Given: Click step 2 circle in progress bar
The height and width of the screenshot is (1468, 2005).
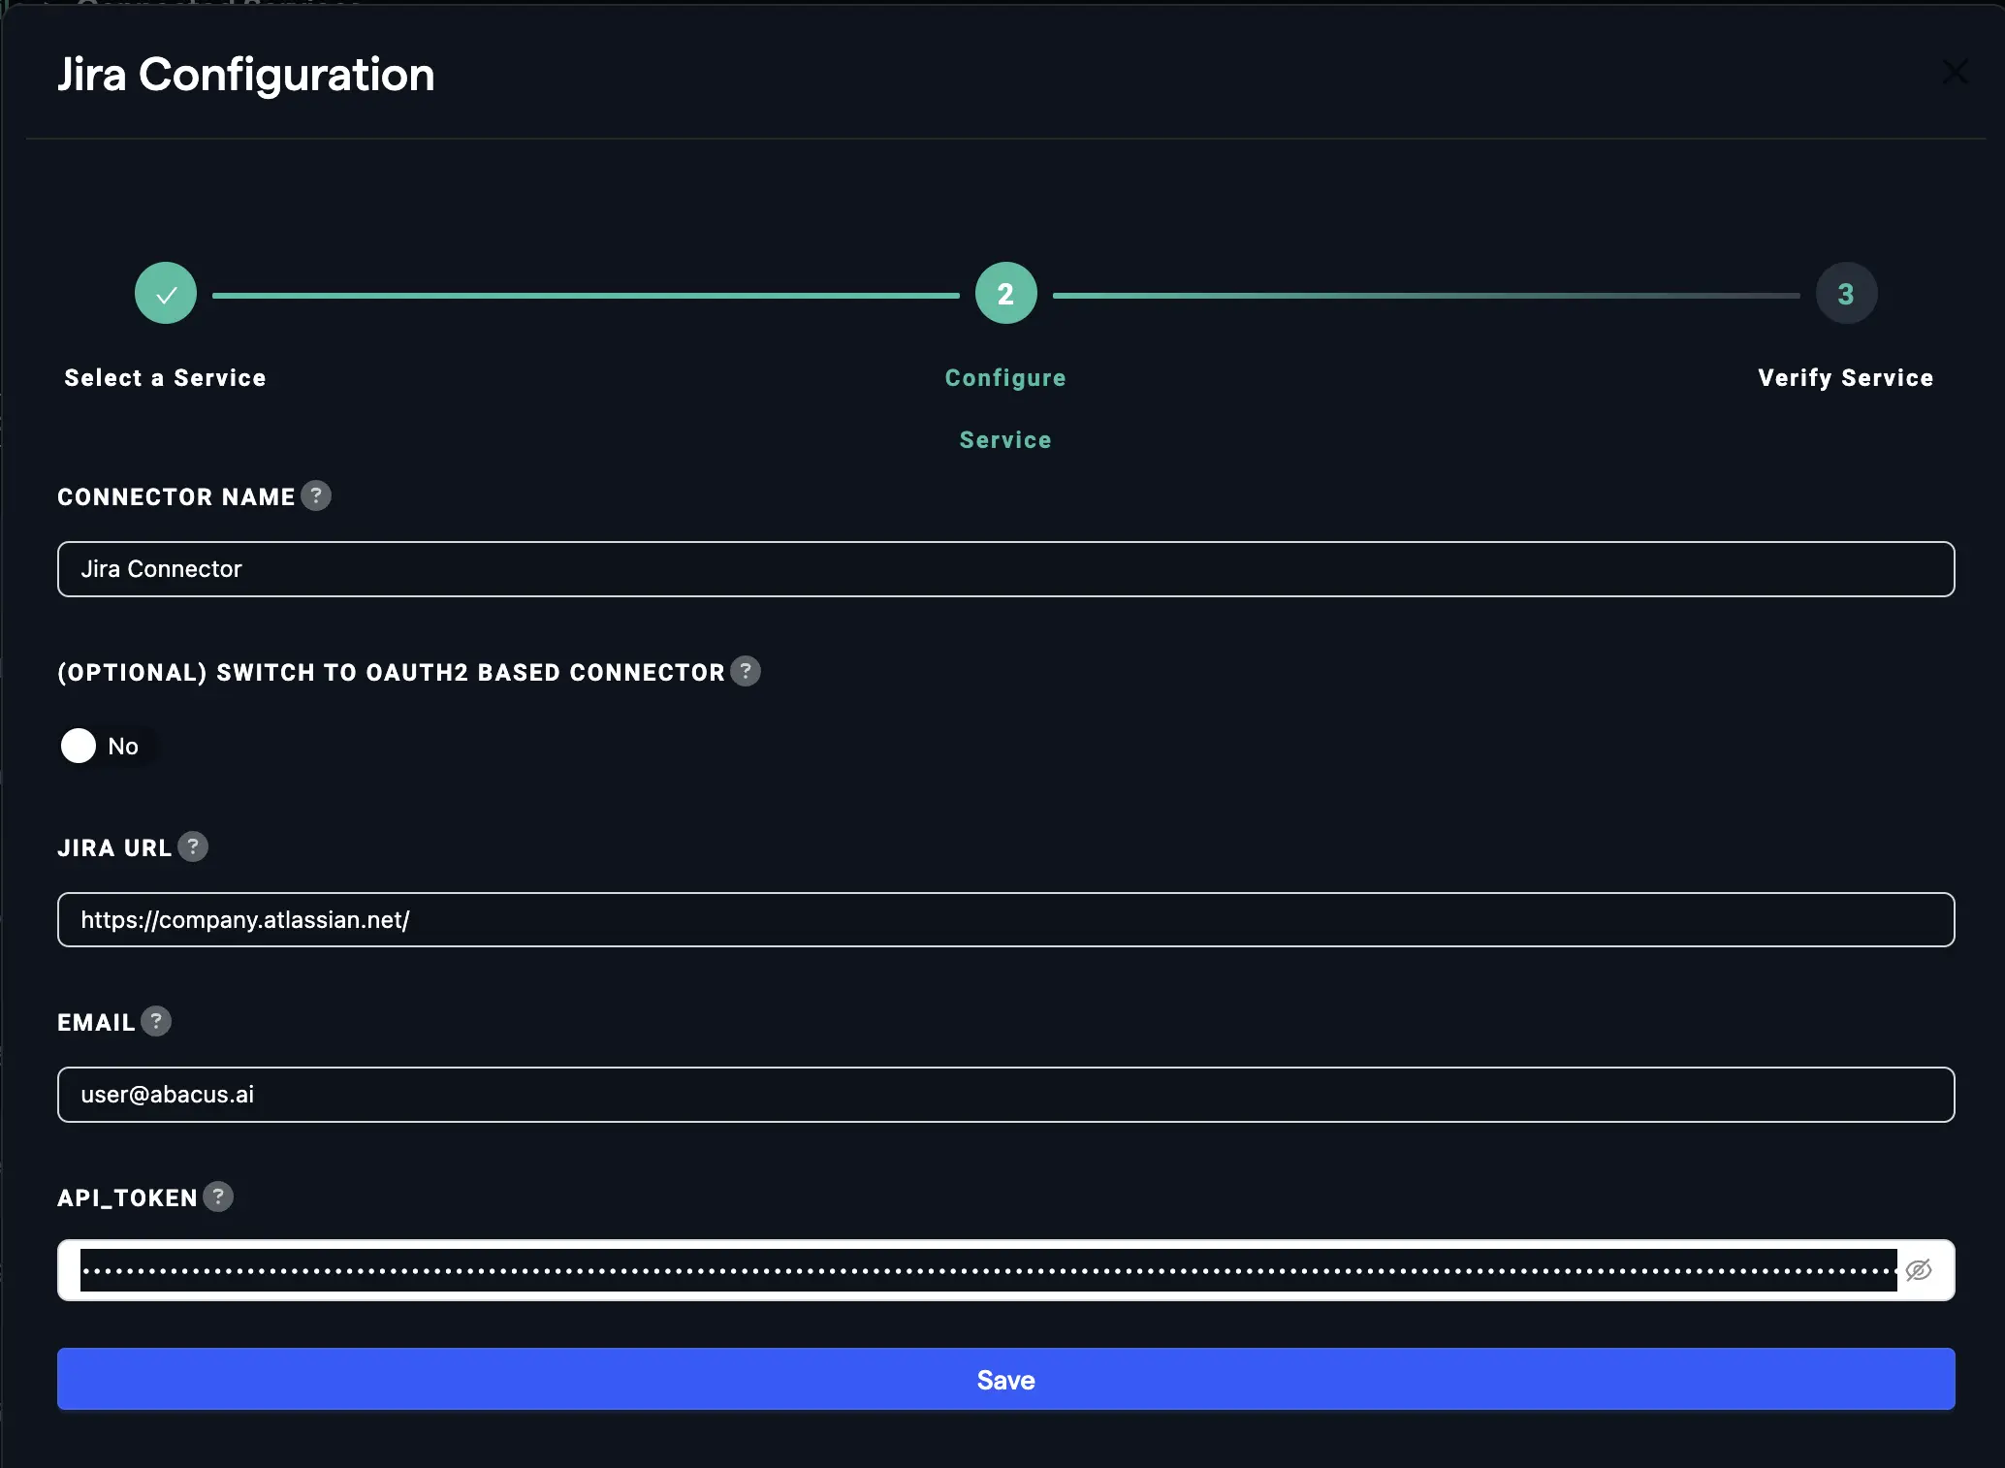Looking at the screenshot, I should [x=1005, y=293].
